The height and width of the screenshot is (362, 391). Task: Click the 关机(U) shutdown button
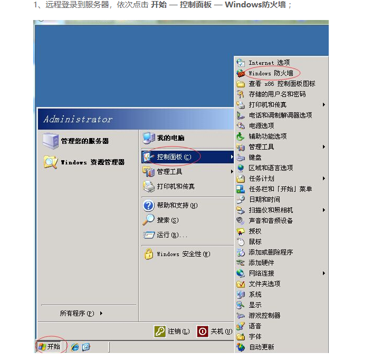point(215,331)
